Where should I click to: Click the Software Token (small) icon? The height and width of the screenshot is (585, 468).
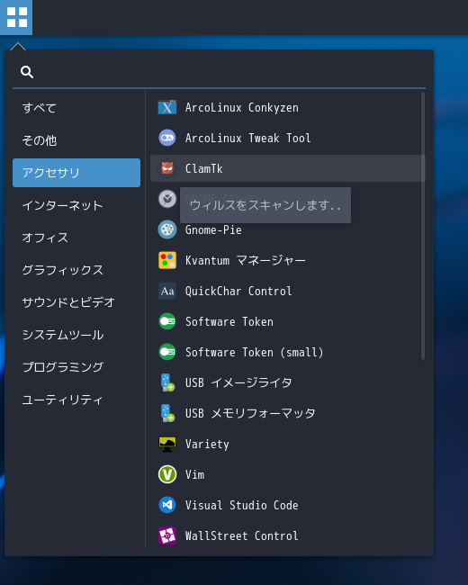167,352
